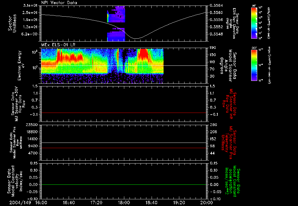Click the 'Model Scanner Pos Raw' axis label
Screen dimensions: 298x206
pos(16,143)
